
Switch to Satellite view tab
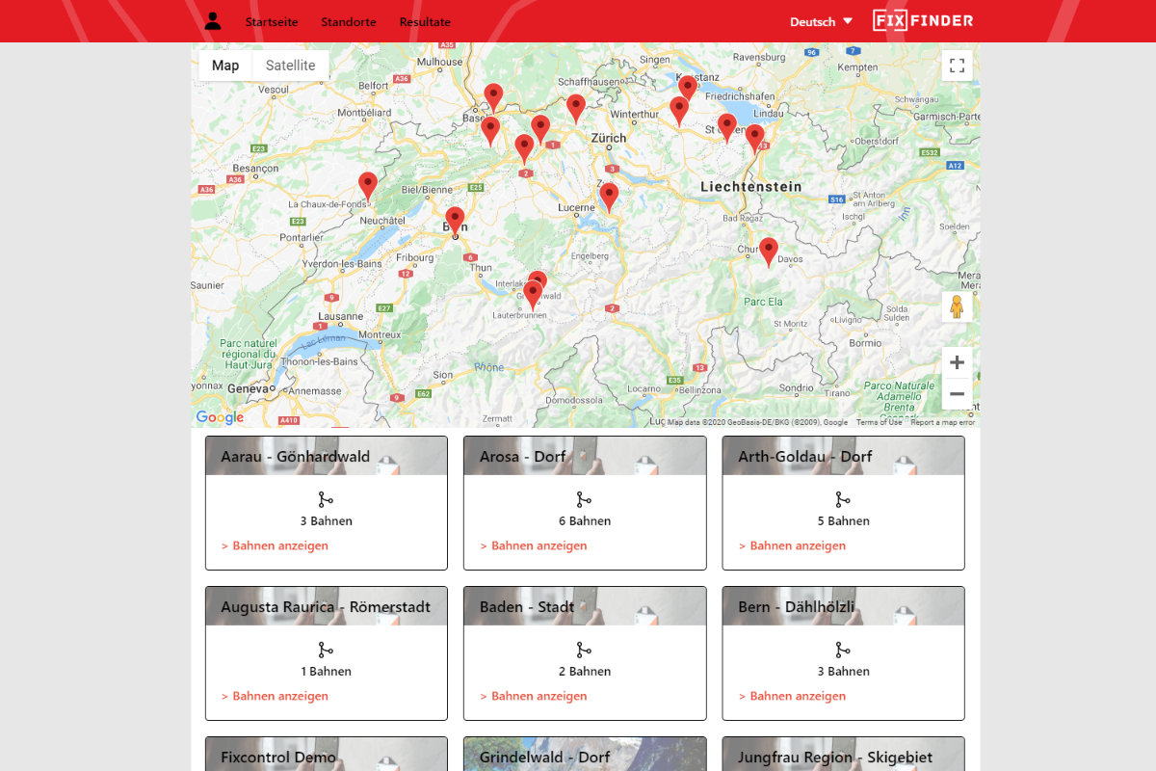point(291,66)
